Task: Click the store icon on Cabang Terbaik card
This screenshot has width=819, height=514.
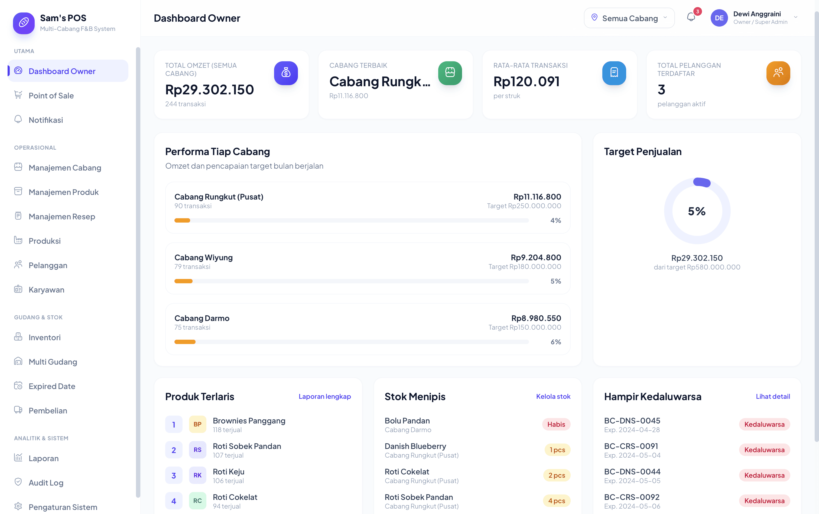Action: (450, 73)
